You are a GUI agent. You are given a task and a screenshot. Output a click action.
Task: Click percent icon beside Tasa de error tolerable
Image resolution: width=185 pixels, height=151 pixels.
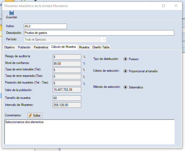(x=84, y=70)
